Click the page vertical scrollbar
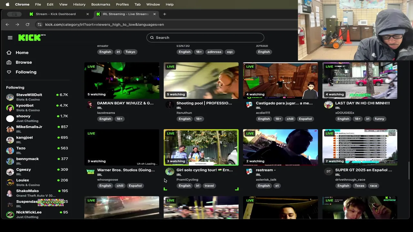Screen dimensions: 413x232 point(409,171)
